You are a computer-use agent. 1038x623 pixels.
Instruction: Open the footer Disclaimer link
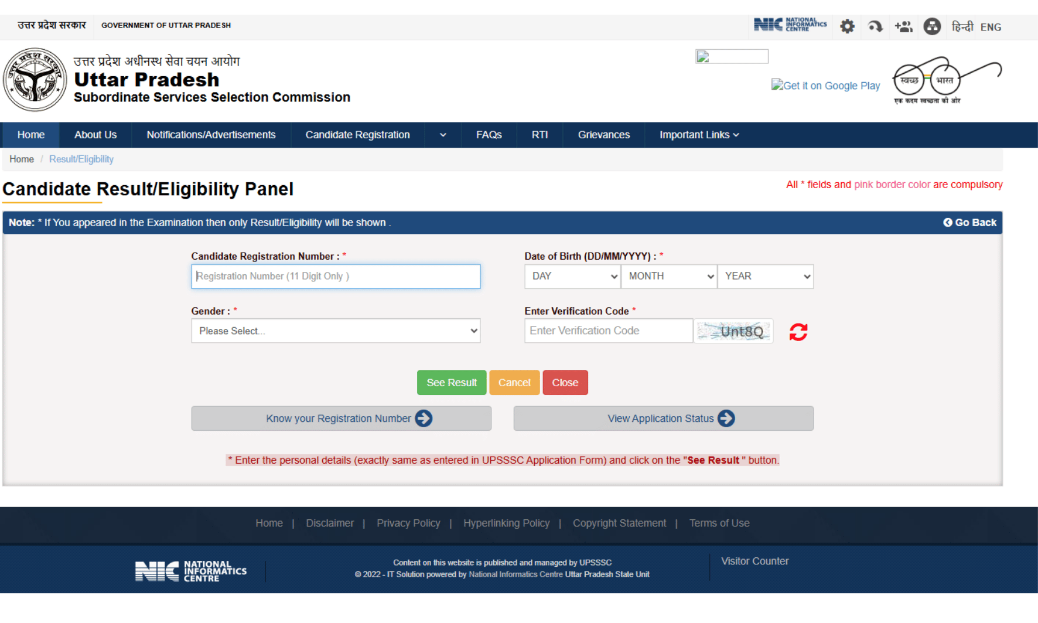(330, 523)
